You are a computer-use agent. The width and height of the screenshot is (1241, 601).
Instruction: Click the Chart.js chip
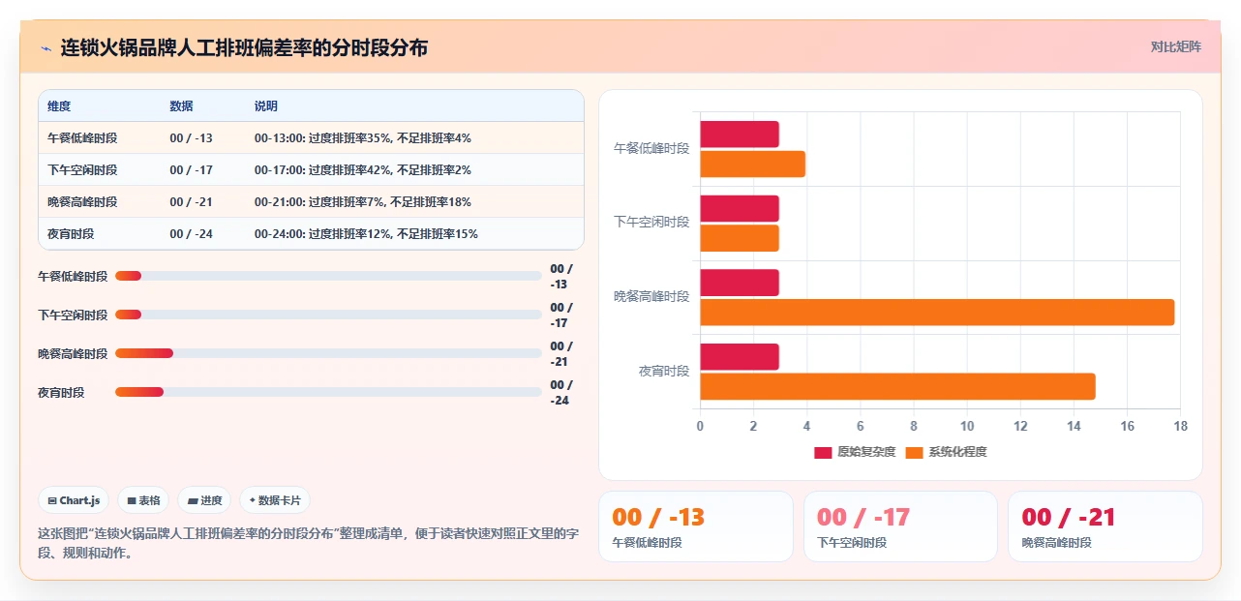[74, 500]
